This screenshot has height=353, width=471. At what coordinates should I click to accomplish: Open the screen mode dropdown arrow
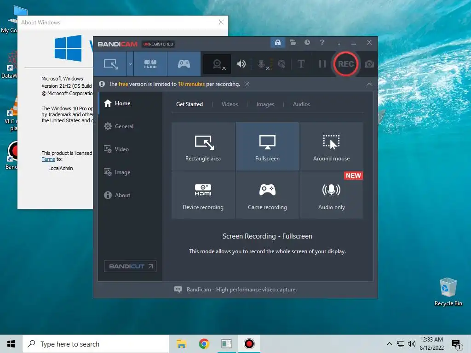[x=130, y=64]
